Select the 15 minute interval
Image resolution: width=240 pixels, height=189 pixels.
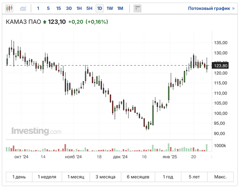point(59,8)
